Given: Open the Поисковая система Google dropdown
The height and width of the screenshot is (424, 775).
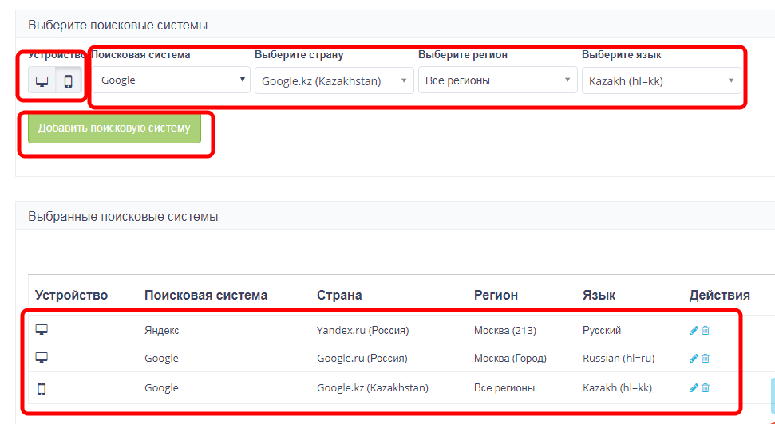Looking at the screenshot, I should 172,80.
